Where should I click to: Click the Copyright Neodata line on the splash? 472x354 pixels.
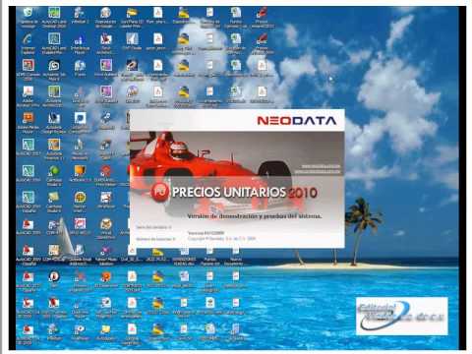(x=221, y=239)
